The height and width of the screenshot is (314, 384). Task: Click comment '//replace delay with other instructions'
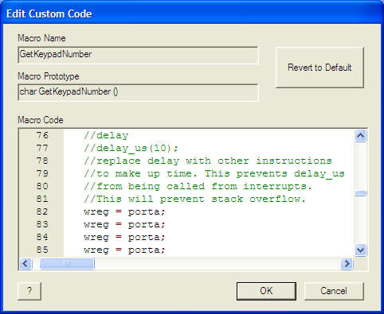coord(208,161)
